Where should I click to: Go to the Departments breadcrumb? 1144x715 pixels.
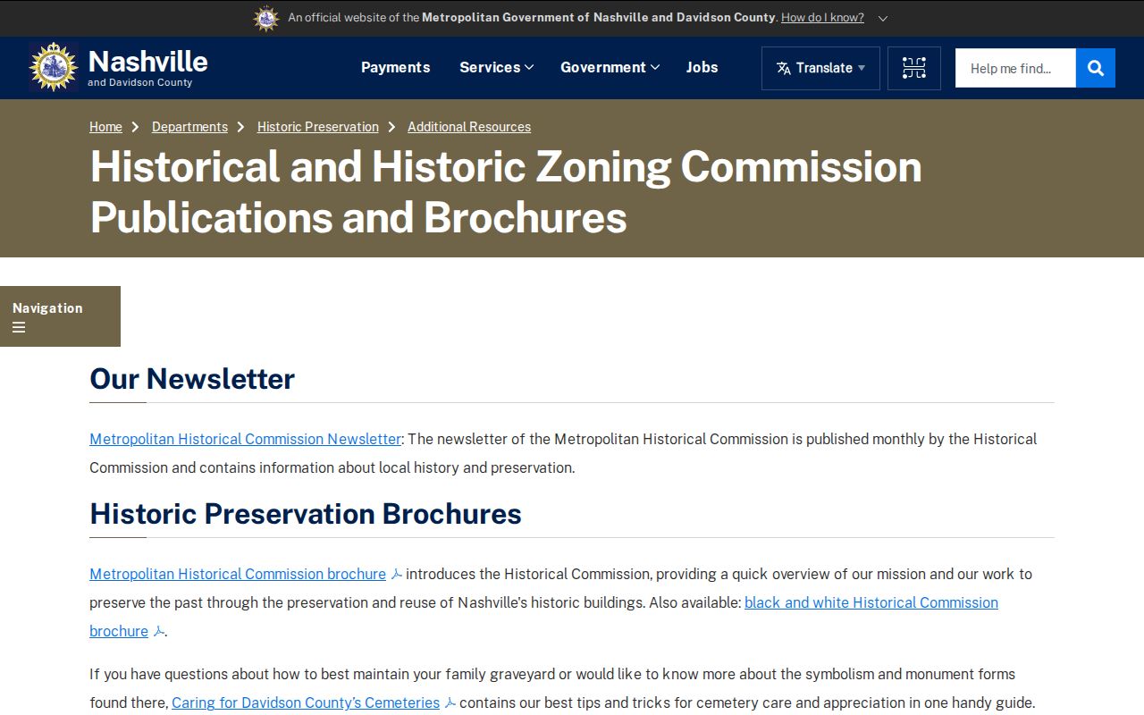coord(189,127)
